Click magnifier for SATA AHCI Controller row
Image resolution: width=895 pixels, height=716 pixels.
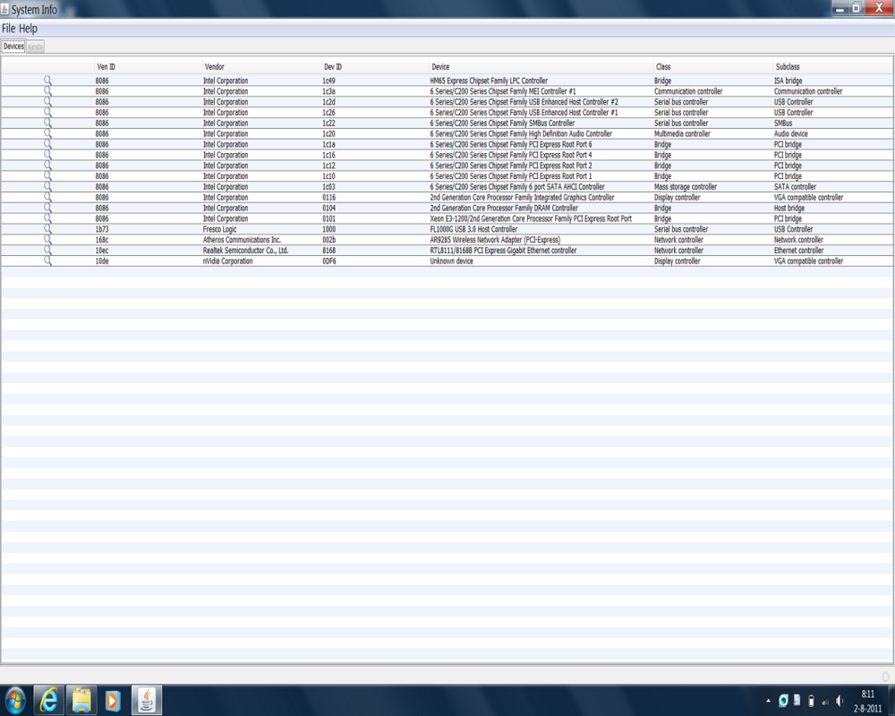48,187
